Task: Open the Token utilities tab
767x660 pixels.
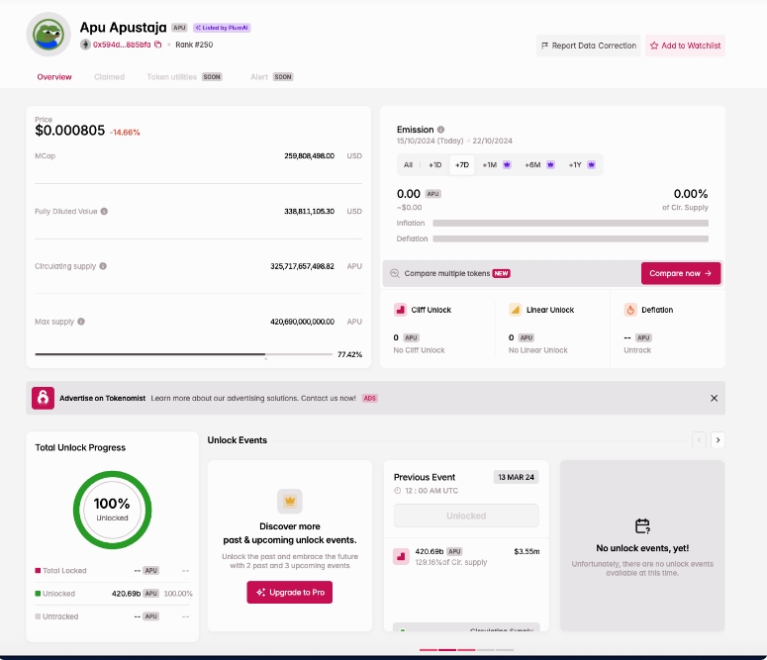Action: coord(184,77)
